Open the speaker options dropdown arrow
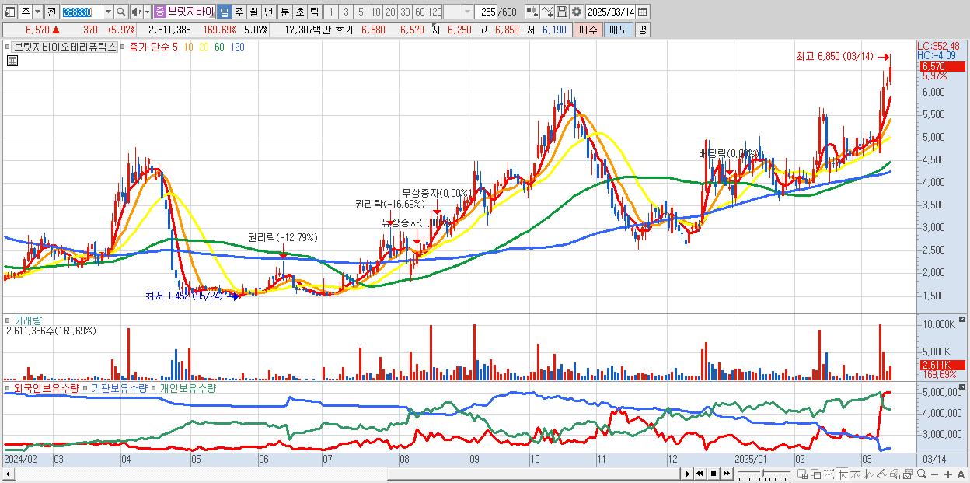 click(x=147, y=12)
